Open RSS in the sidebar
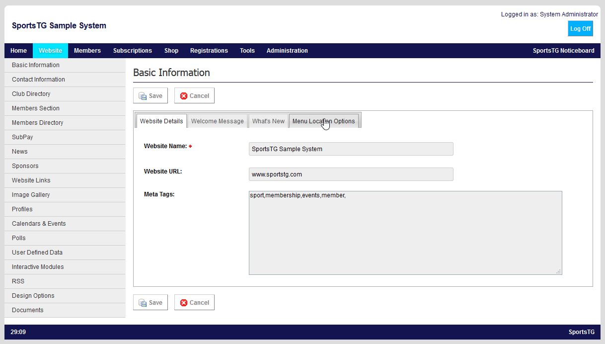The image size is (605, 344). 65,281
